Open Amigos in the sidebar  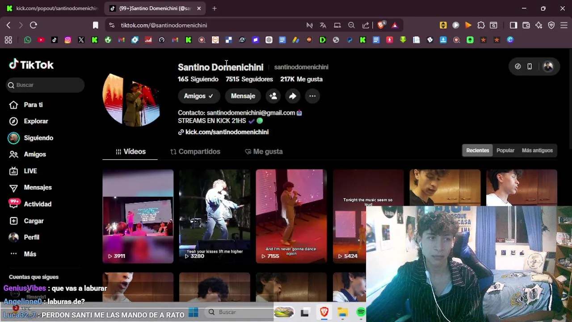pyautogui.click(x=28, y=154)
